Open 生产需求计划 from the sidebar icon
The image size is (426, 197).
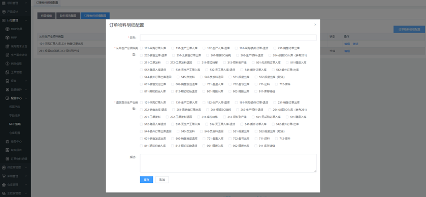(x=7, y=55)
